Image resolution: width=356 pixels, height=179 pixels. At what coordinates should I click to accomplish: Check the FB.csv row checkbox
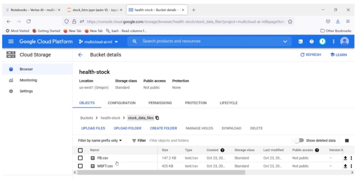pyautogui.click(x=80, y=158)
